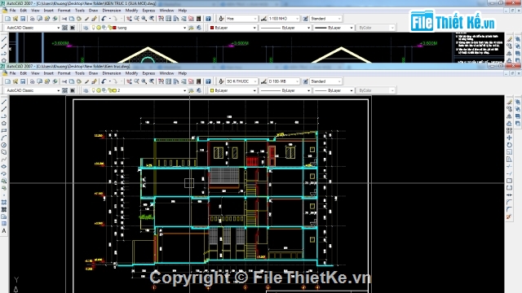Click Paste icon in Kien truc window

click(x=79, y=81)
